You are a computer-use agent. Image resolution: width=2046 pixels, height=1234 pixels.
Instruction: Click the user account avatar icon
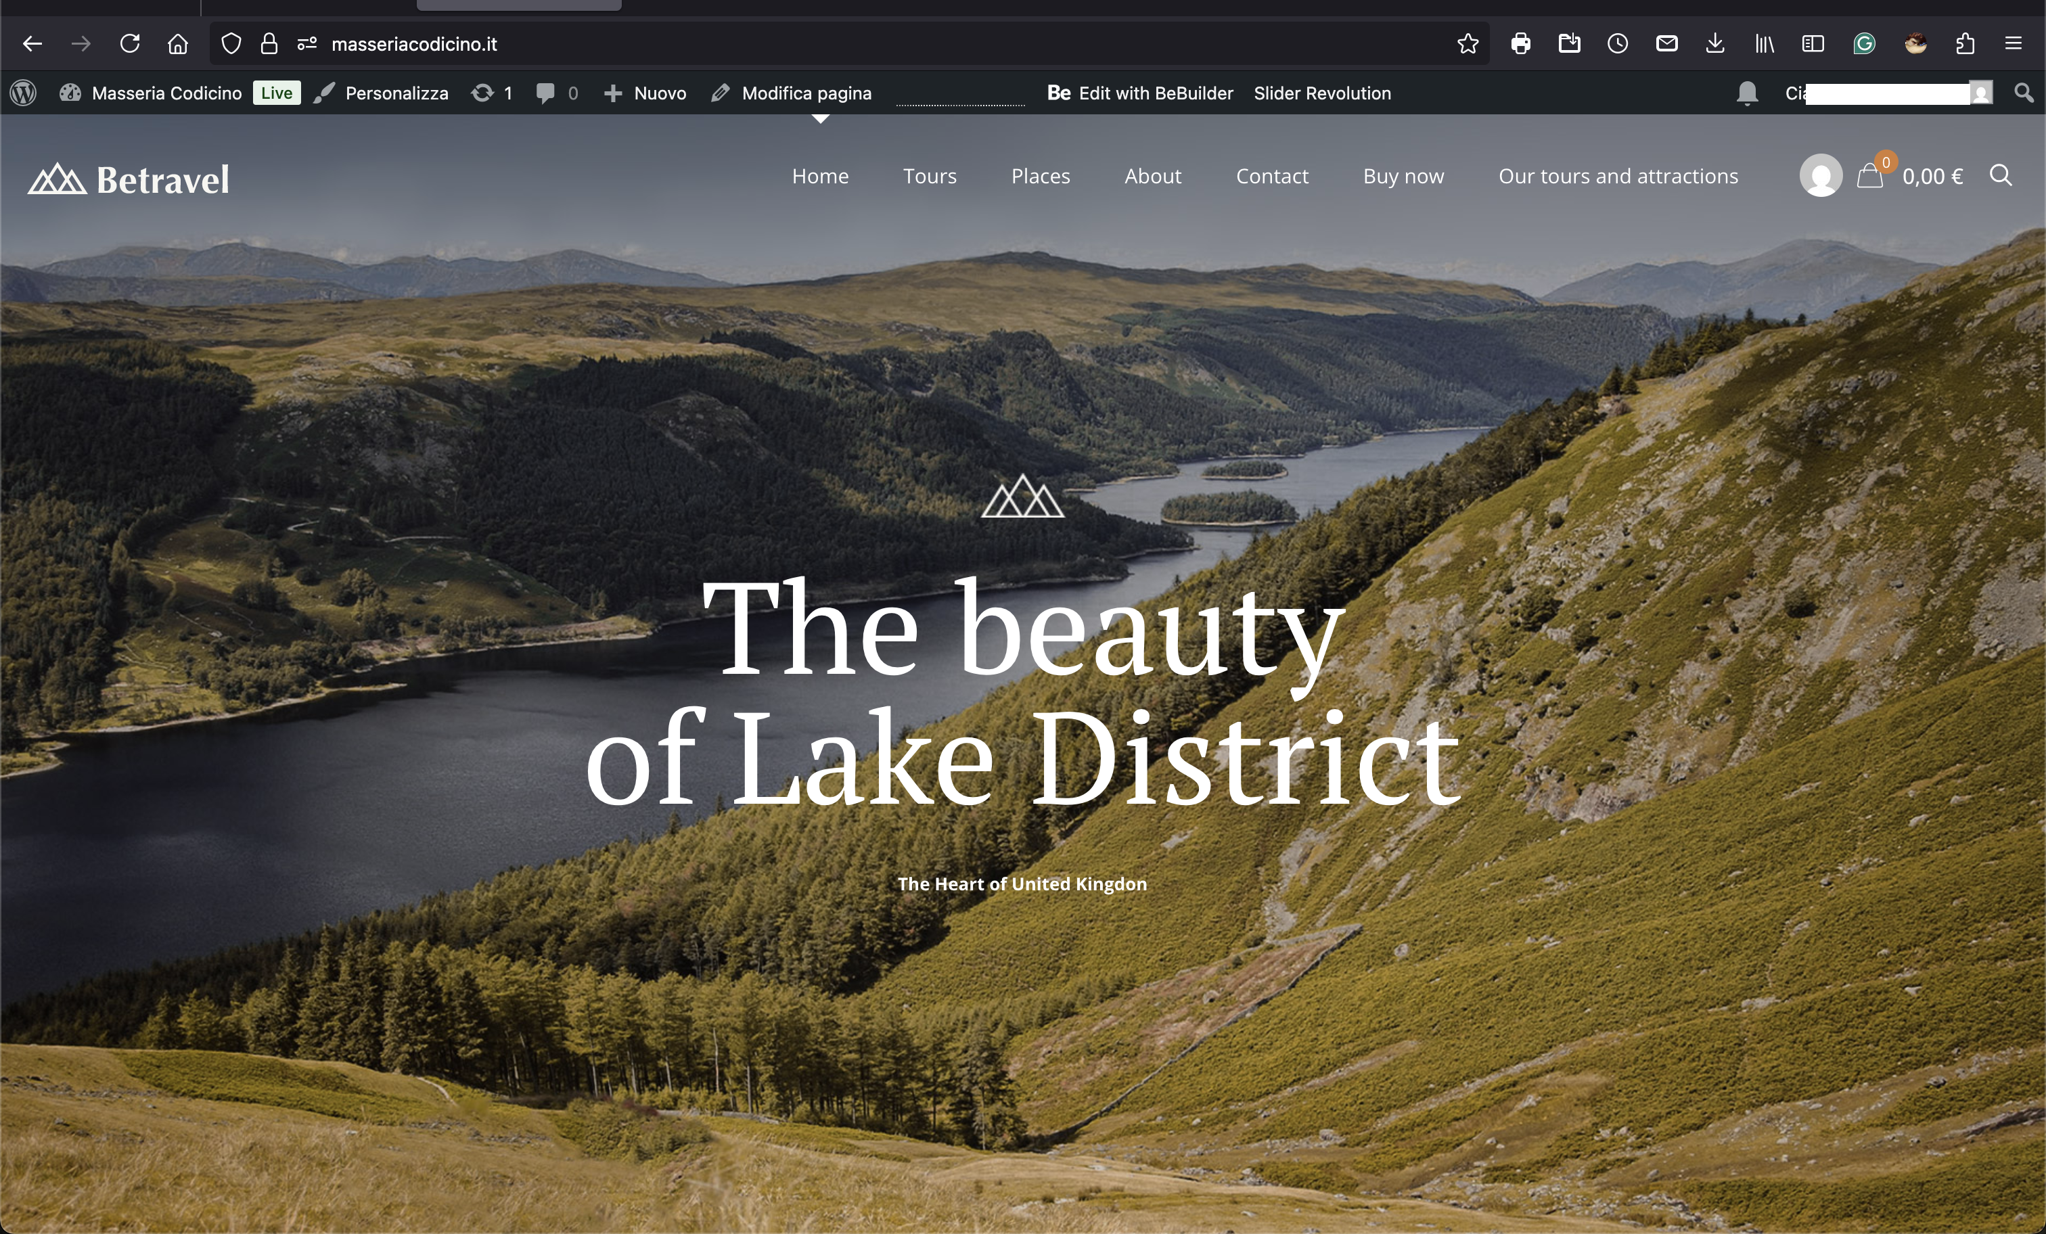pos(1820,176)
